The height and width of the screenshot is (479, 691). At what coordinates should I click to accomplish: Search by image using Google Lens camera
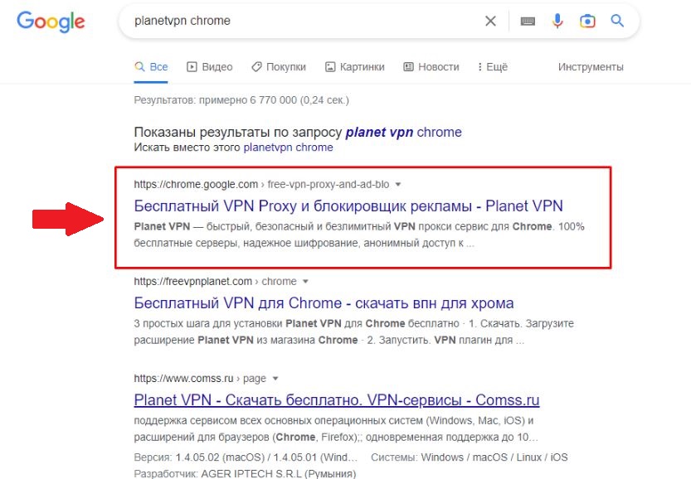(588, 21)
